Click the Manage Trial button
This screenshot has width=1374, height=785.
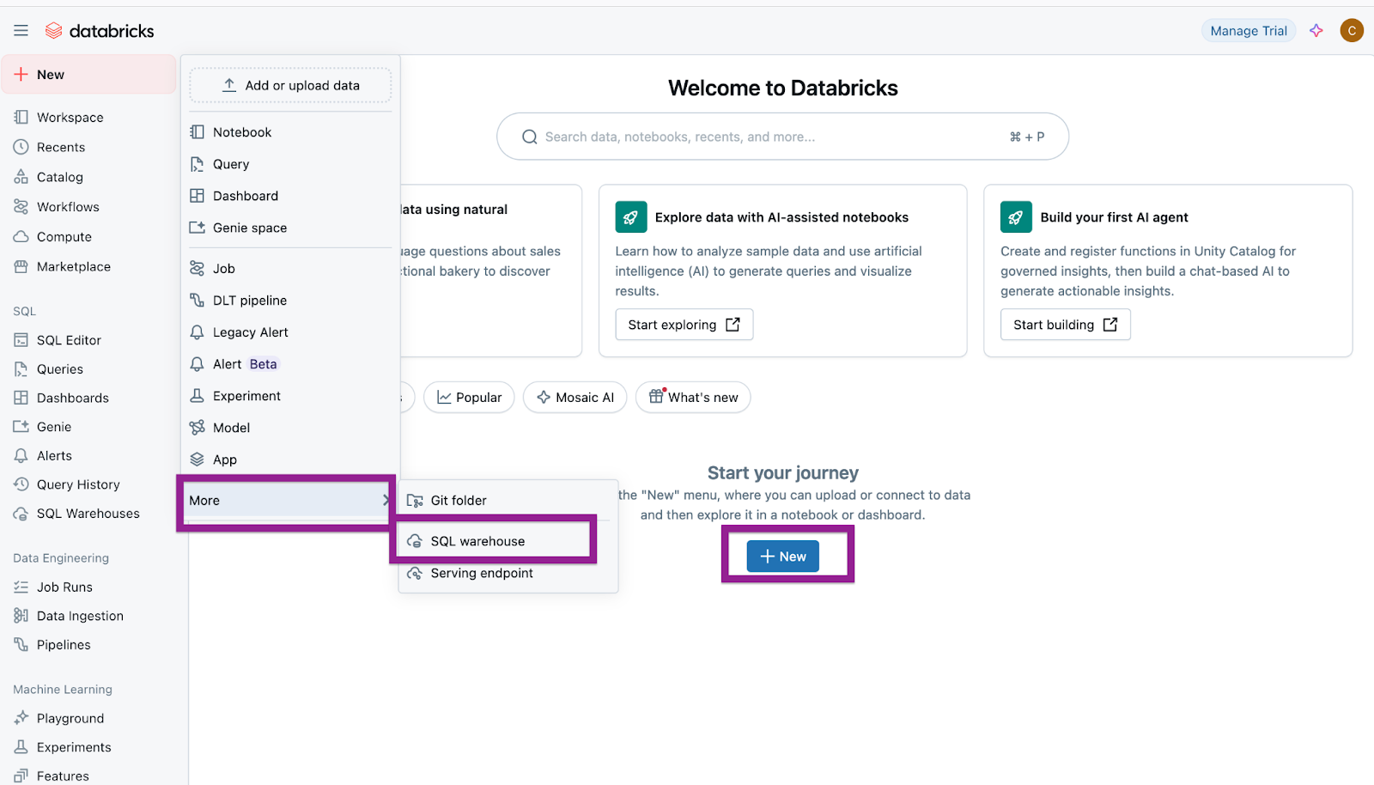[x=1249, y=31]
